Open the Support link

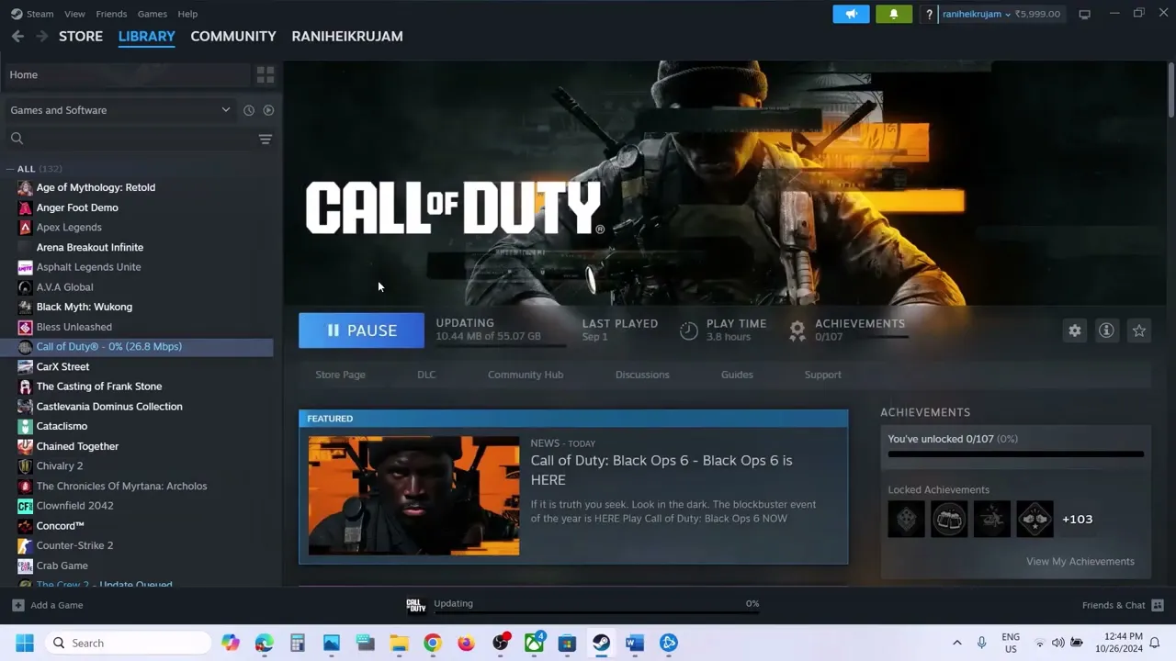(x=822, y=375)
